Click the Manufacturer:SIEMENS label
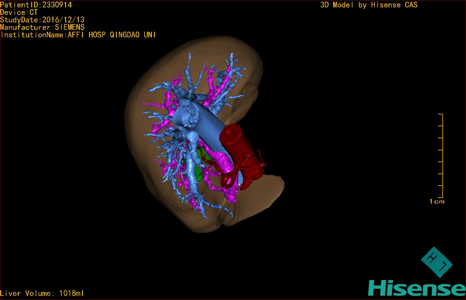This screenshot has height=300, width=466. point(42,27)
